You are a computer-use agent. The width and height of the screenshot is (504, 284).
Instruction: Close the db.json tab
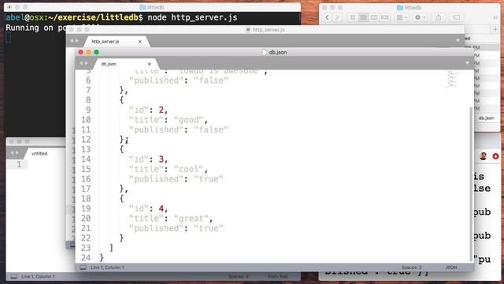pos(149,64)
